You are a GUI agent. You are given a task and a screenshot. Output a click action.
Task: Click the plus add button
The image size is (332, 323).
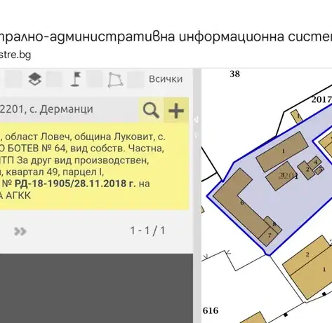tap(176, 110)
